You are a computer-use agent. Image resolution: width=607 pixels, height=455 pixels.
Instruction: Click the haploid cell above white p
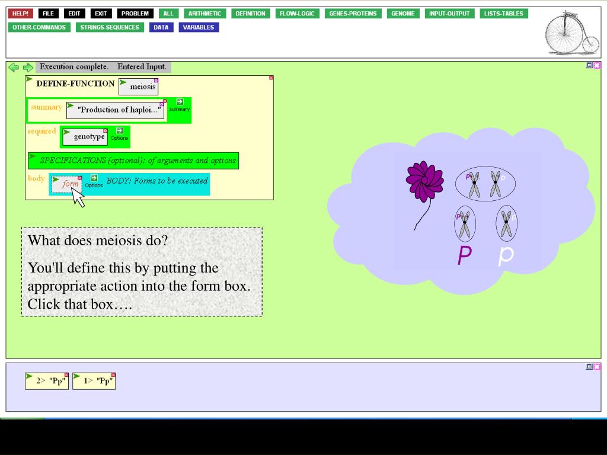pyautogui.click(x=506, y=223)
